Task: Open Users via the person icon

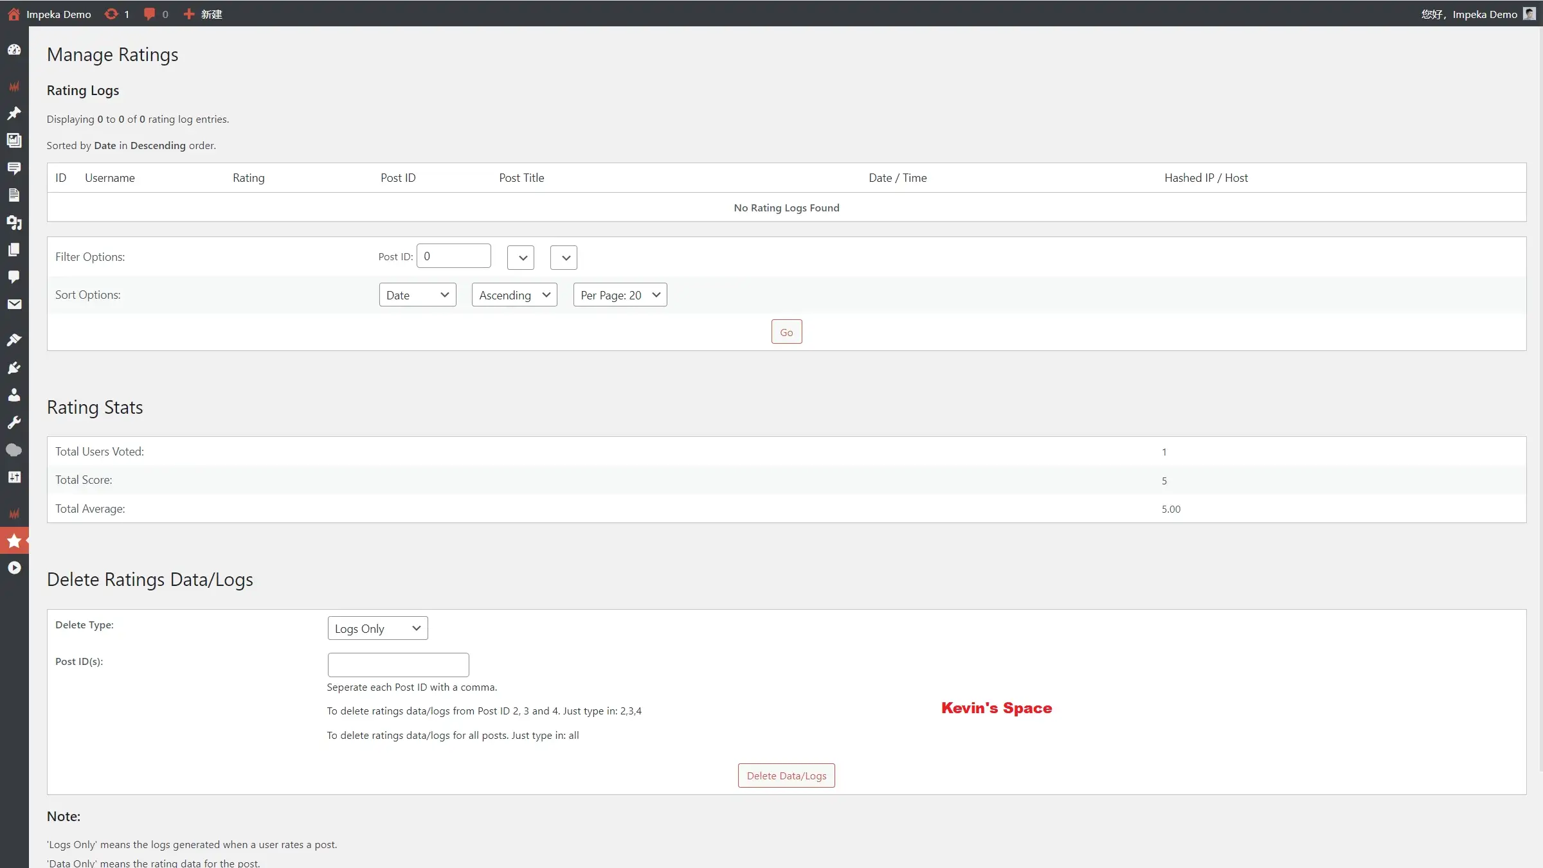Action: click(x=14, y=395)
